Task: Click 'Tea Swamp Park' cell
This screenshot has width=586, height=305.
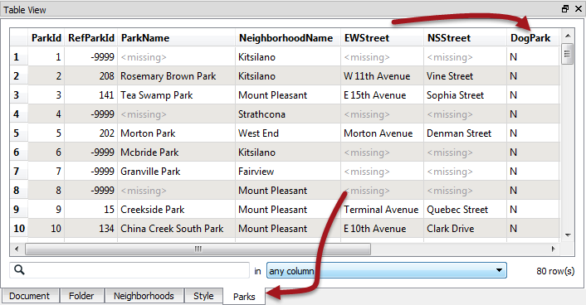Action: (x=177, y=95)
